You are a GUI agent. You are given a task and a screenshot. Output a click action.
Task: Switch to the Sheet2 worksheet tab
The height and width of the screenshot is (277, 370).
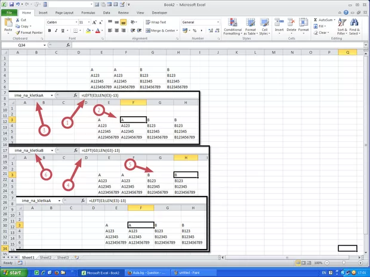pyautogui.click(x=45, y=257)
